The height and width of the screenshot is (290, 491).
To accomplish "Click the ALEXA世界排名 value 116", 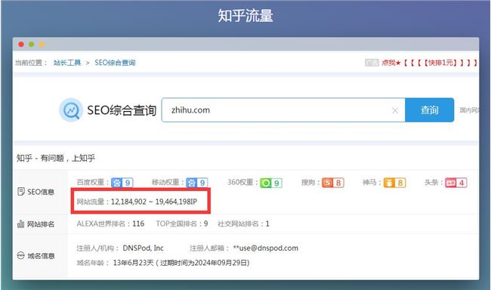I will click(x=138, y=224).
